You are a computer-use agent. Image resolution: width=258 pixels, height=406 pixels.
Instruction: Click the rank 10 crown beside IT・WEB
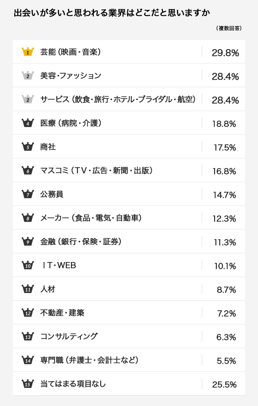[28, 265]
